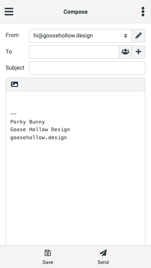The width and height of the screenshot is (151, 268).
Task: Edit sender identity with pencil icon
Action: click(139, 36)
